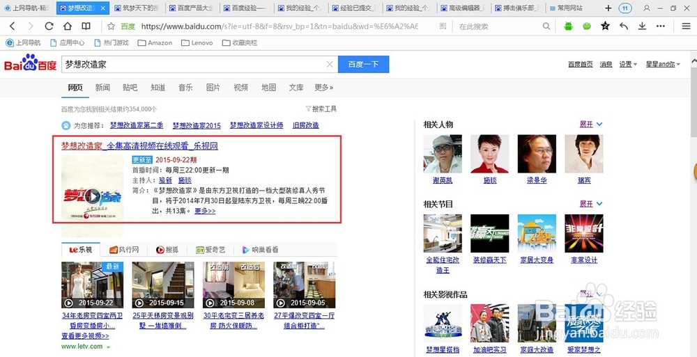
Task: Add a new tab with plus icon
Action: (608, 8)
